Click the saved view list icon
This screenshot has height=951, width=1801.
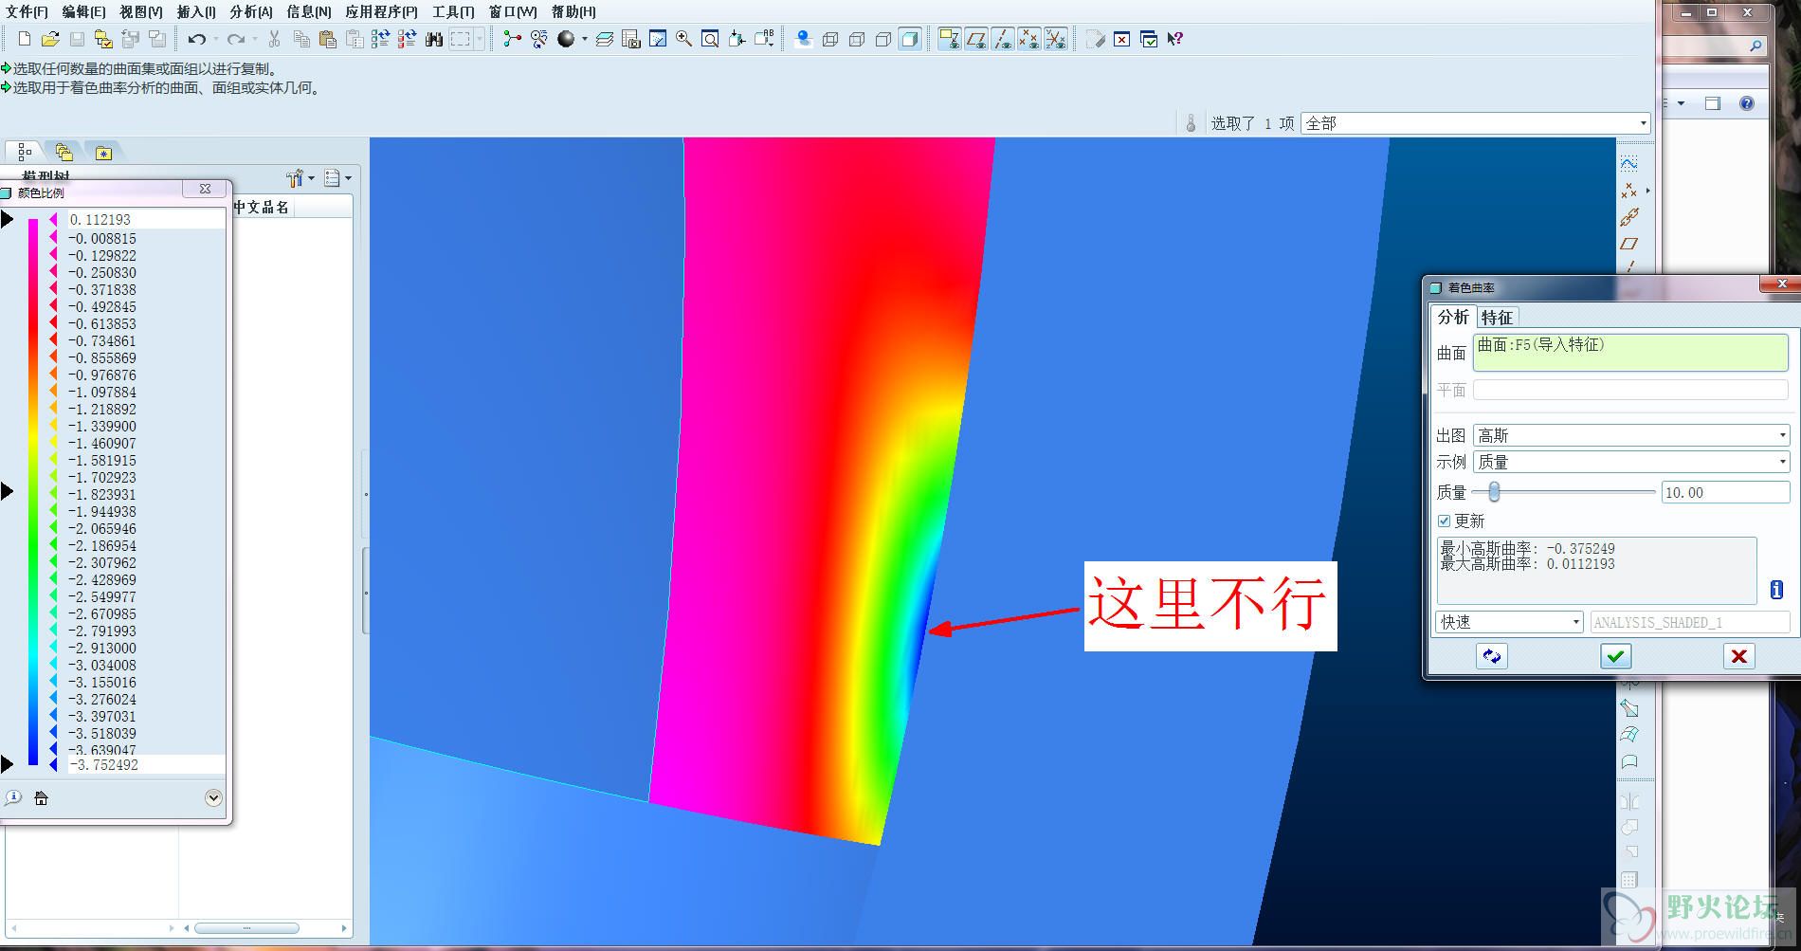763,39
